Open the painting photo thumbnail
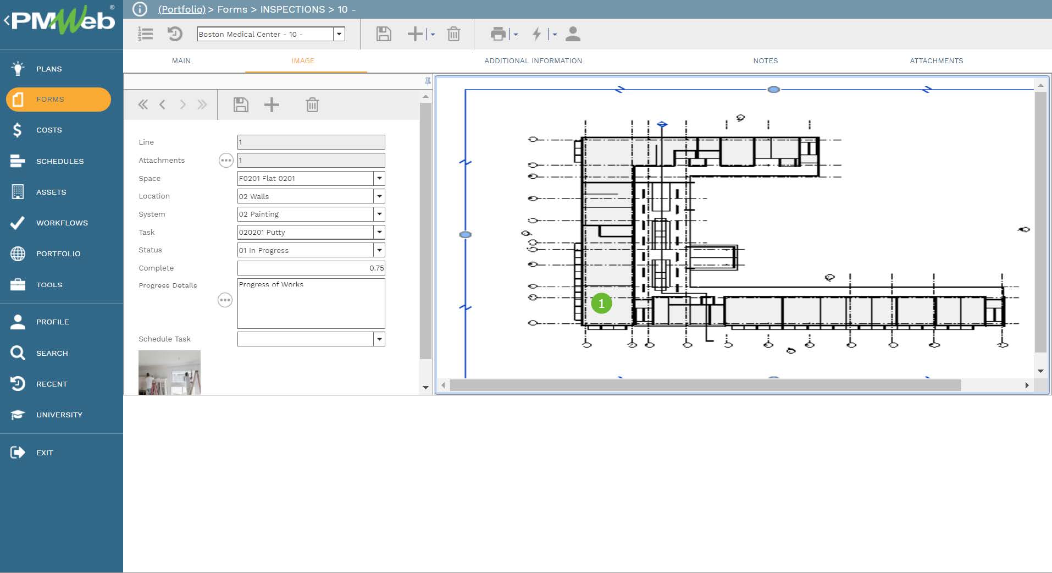Screen dimensions: 1052x573 click(x=169, y=372)
